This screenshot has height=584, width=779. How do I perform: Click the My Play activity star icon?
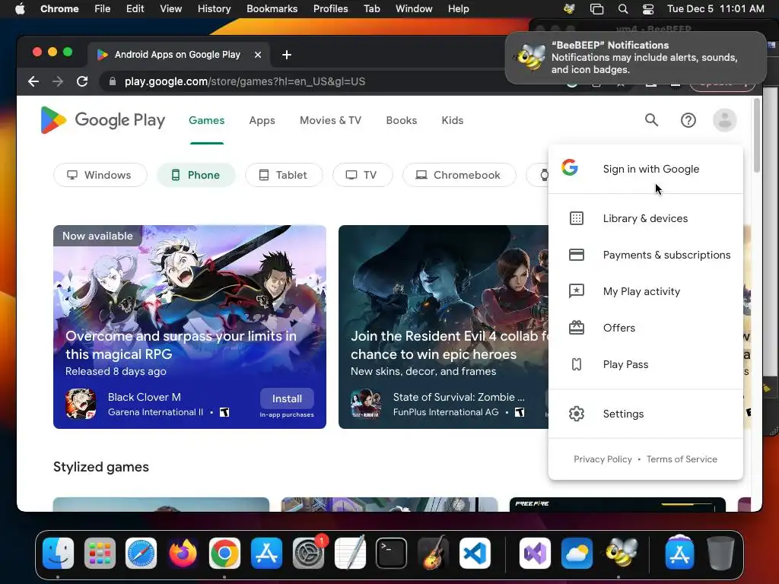577,291
